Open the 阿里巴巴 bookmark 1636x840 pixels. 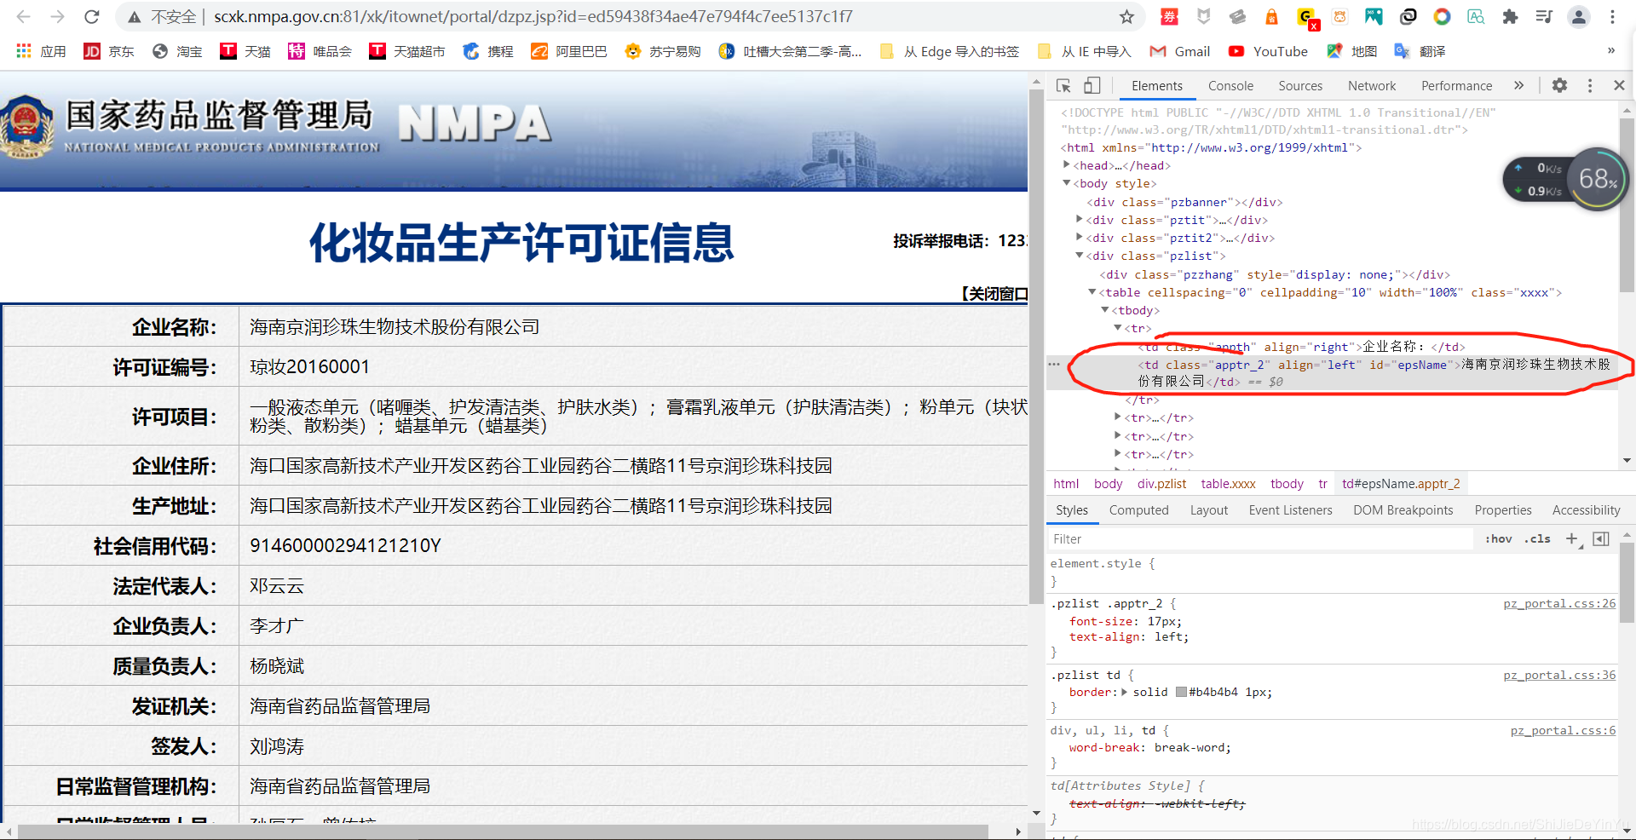569,51
